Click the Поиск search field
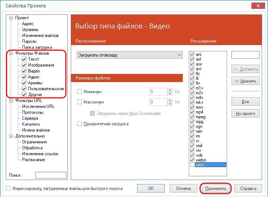The width and height of the screenshot is (268, 197). [51, 175]
